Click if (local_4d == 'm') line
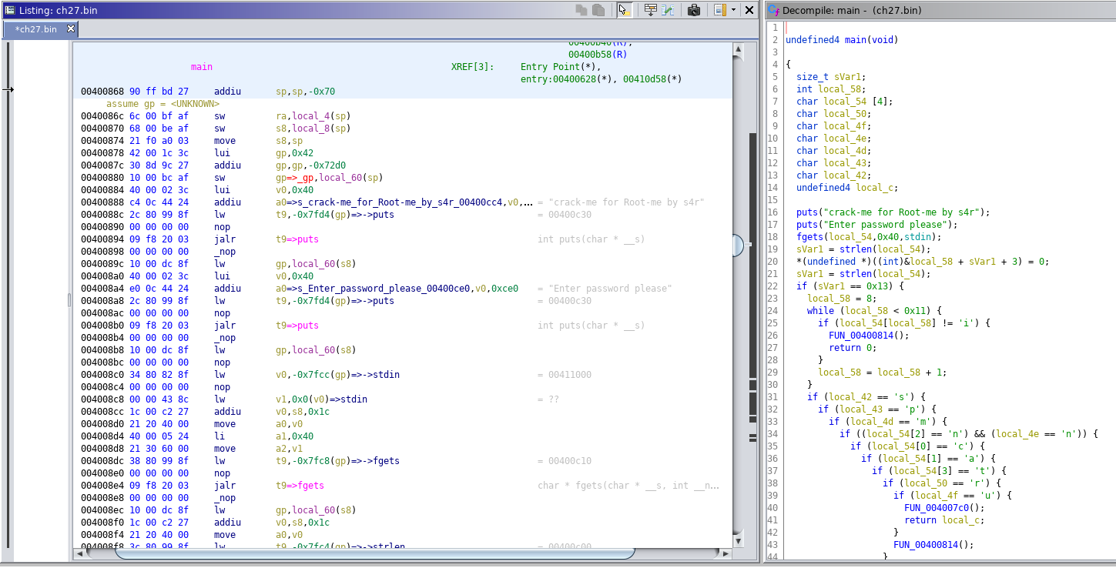This screenshot has width=1116, height=568. (x=888, y=422)
